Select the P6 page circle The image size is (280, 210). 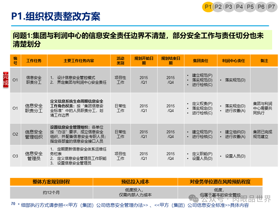261,7
